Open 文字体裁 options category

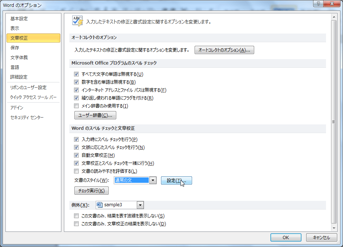click(x=33, y=57)
